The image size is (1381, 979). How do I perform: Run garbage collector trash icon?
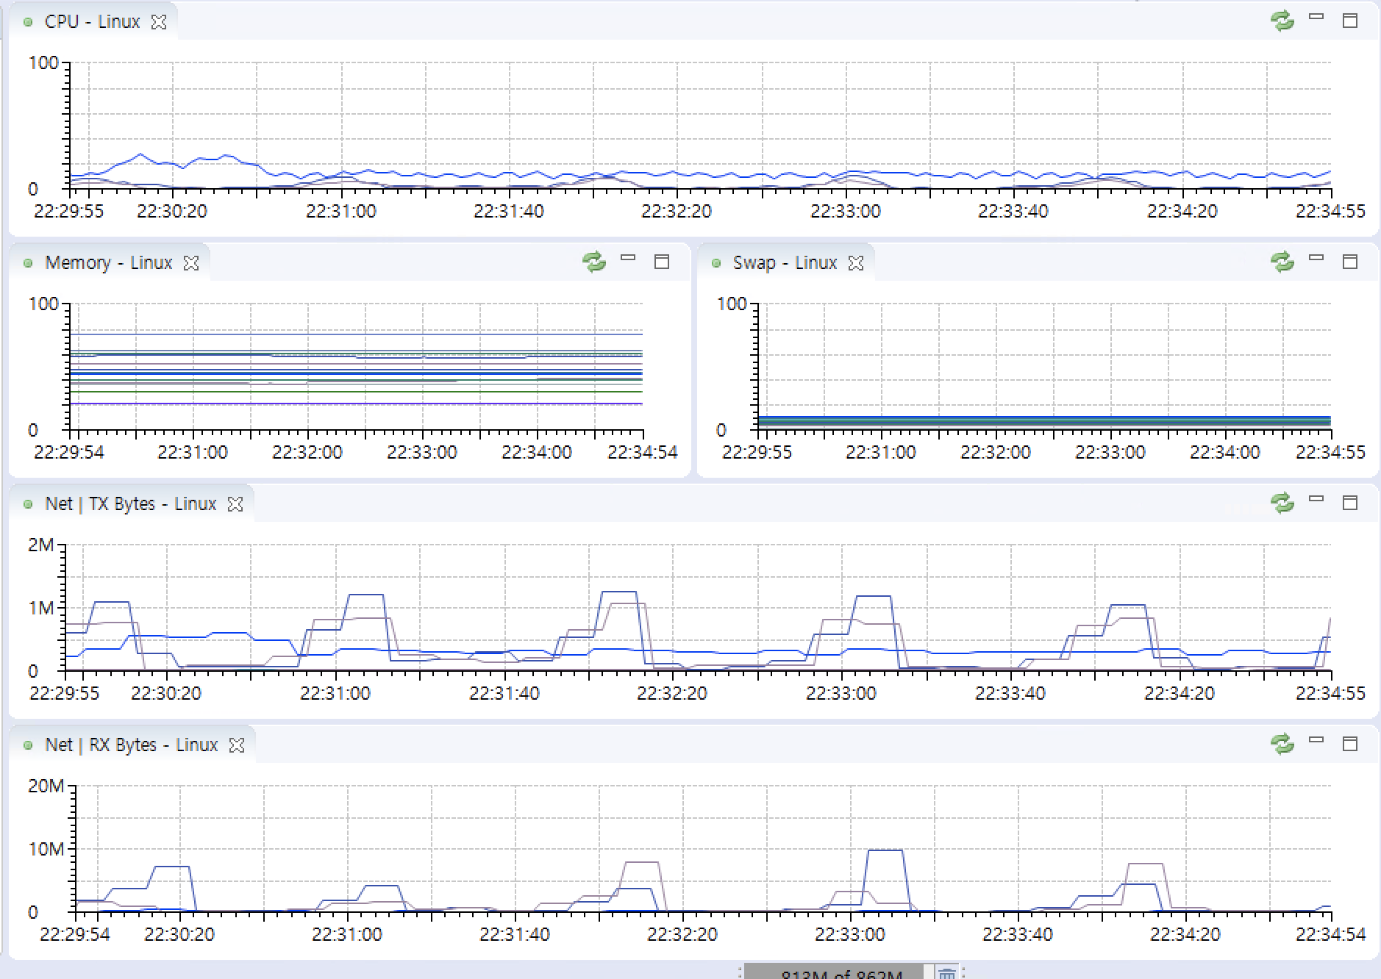pyautogui.click(x=947, y=973)
